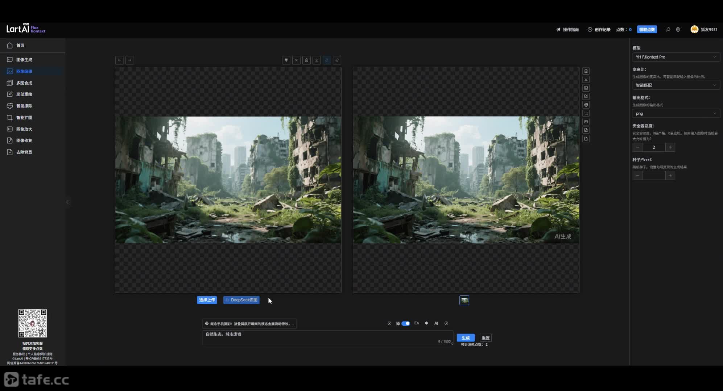Click the En language option
This screenshot has width=723, height=391.
point(417,323)
